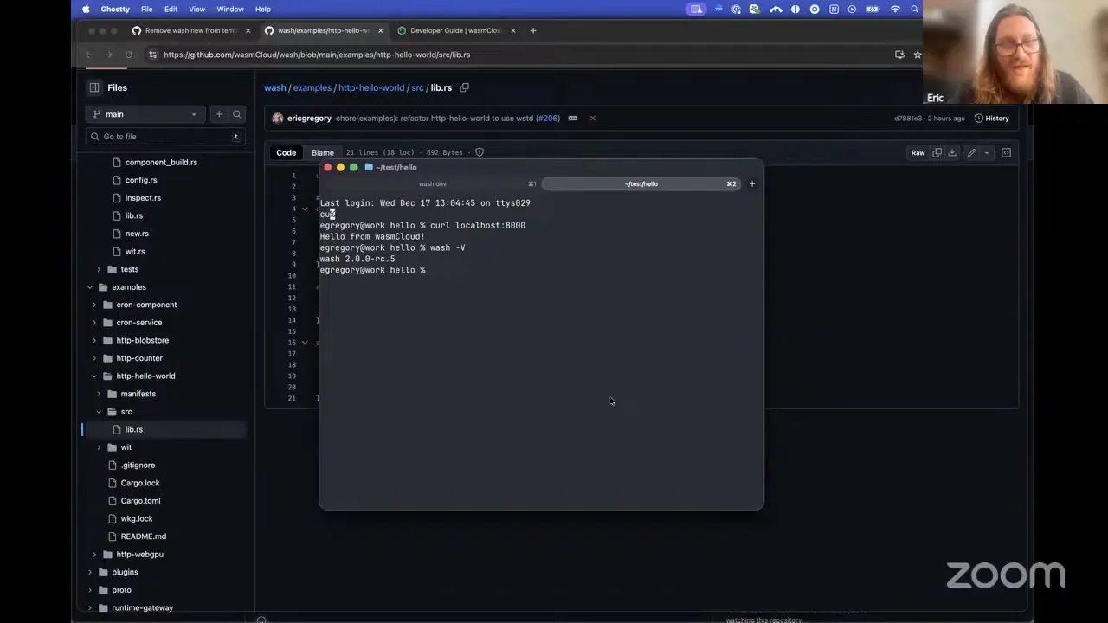The width and height of the screenshot is (1108, 623).
Task: Close the Developer Guide browser tab
Action: pos(512,30)
